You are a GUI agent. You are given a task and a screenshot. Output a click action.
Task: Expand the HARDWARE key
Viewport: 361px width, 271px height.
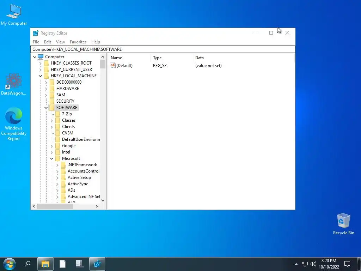(x=46, y=89)
